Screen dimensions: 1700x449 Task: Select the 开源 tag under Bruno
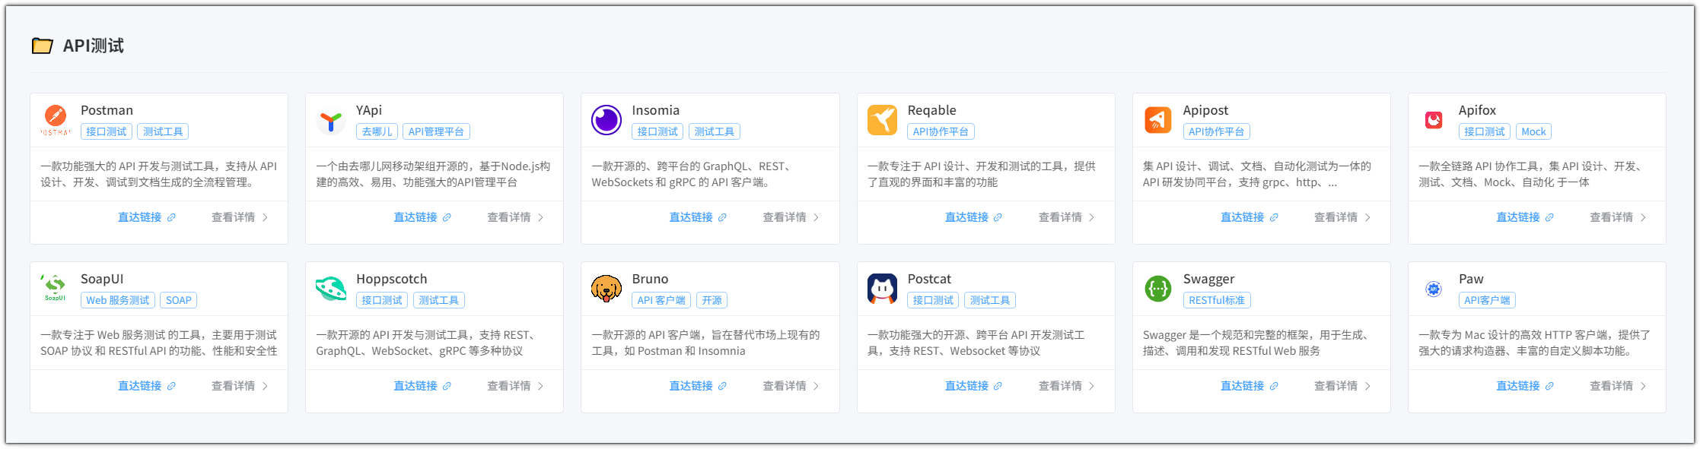712,300
